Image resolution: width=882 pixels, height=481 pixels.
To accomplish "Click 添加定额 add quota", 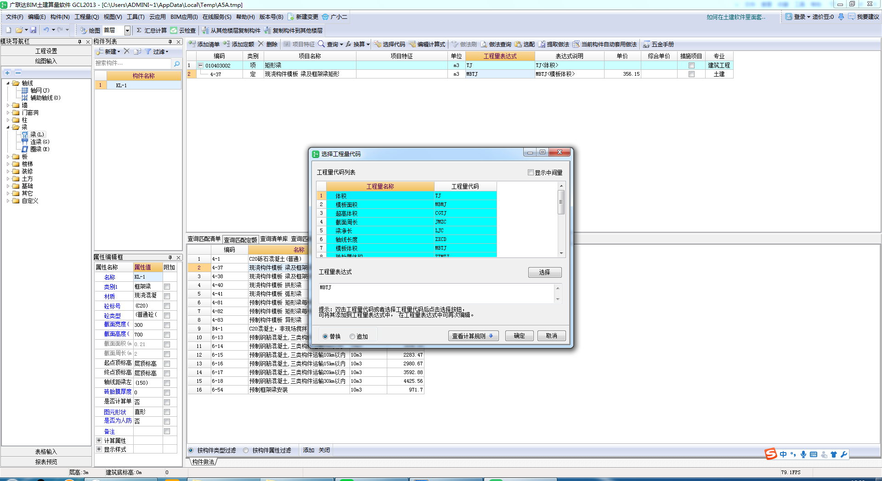I will point(238,44).
